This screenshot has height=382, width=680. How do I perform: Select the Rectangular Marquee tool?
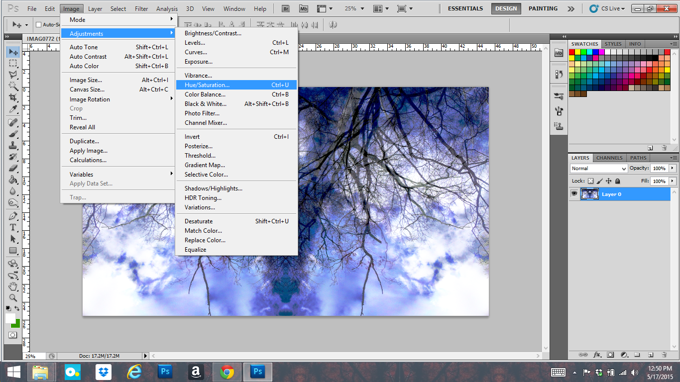click(13, 63)
